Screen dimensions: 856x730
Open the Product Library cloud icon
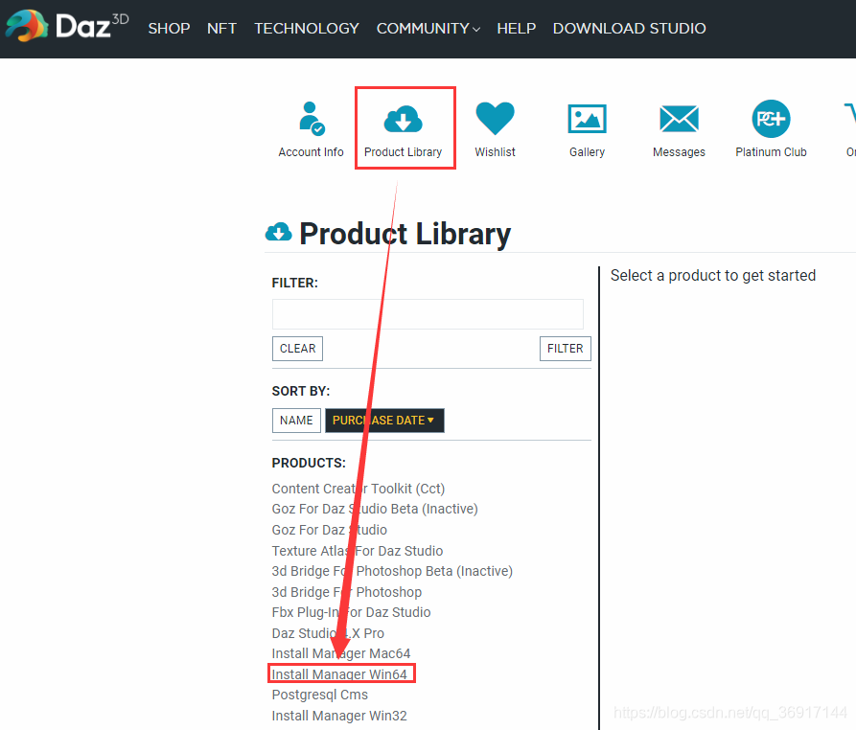[403, 119]
